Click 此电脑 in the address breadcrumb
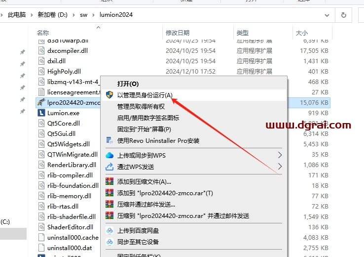This screenshot has height=257, width=364. pos(17,15)
